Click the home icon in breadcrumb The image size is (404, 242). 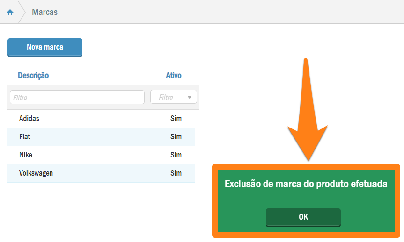(x=10, y=13)
